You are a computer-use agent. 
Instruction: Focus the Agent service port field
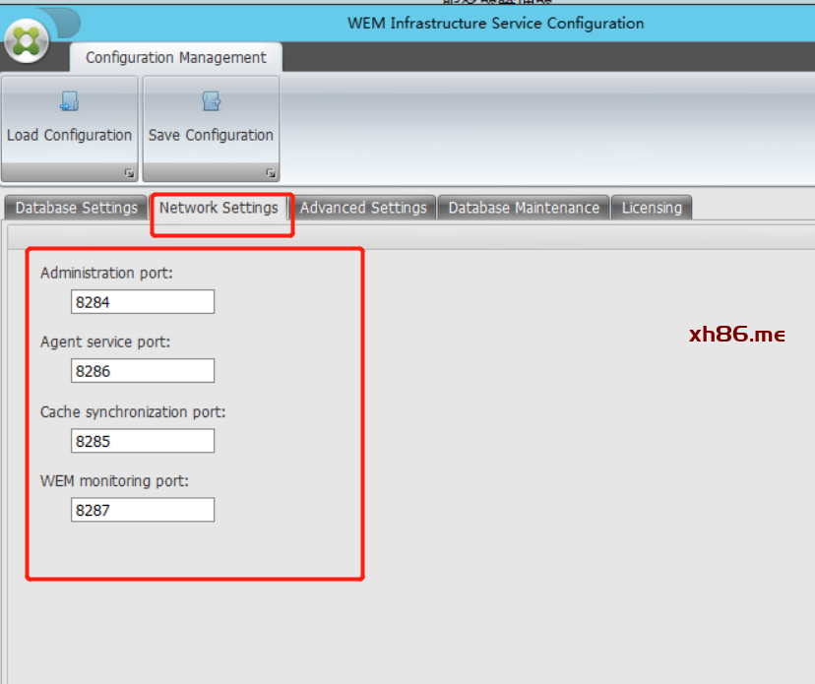pos(143,371)
